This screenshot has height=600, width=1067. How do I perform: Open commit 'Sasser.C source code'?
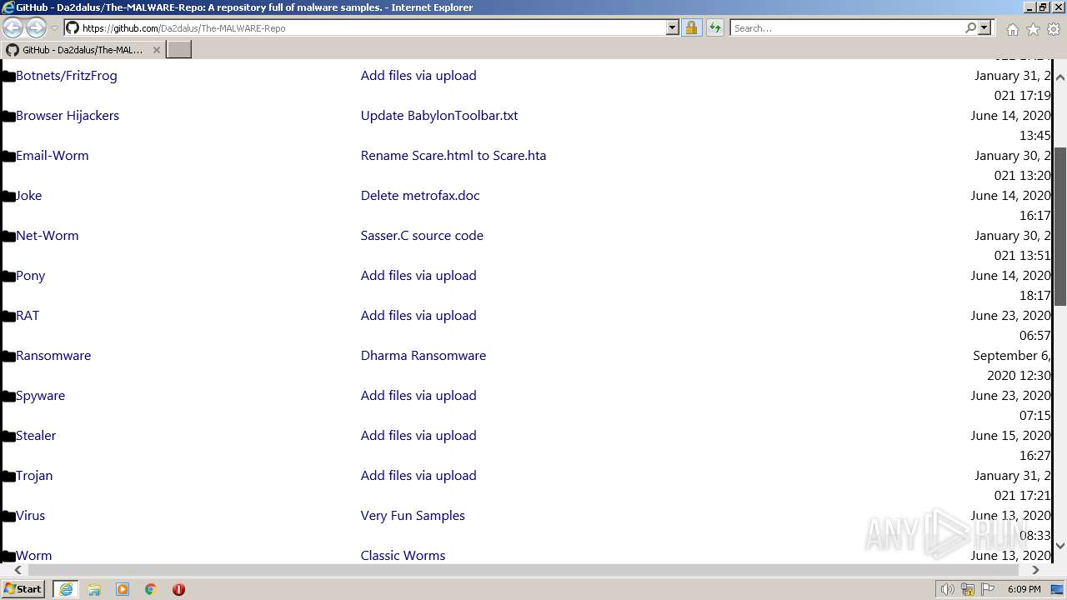tap(422, 235)
